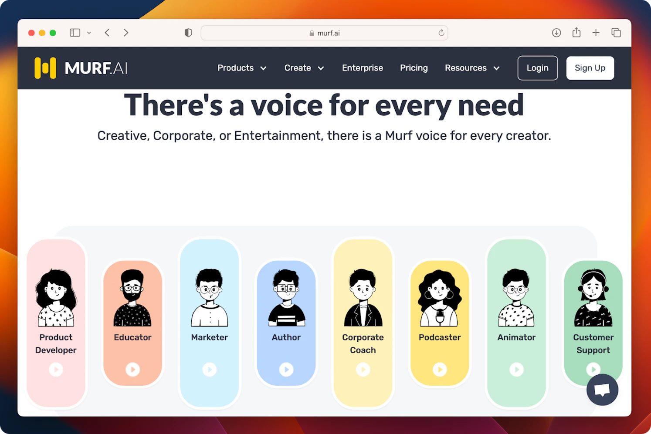Expand the Resources menu
Image resolution: width=651 pixels, height=434 pixels.
click(472, 68)
